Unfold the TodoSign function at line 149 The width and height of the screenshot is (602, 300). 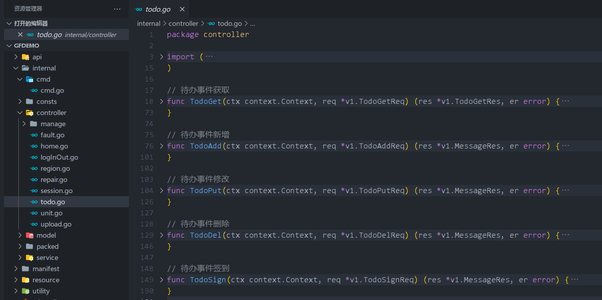click(161, 280)
